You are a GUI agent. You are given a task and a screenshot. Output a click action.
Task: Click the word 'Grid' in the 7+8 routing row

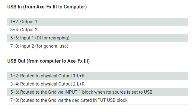[x=52, y=100]
